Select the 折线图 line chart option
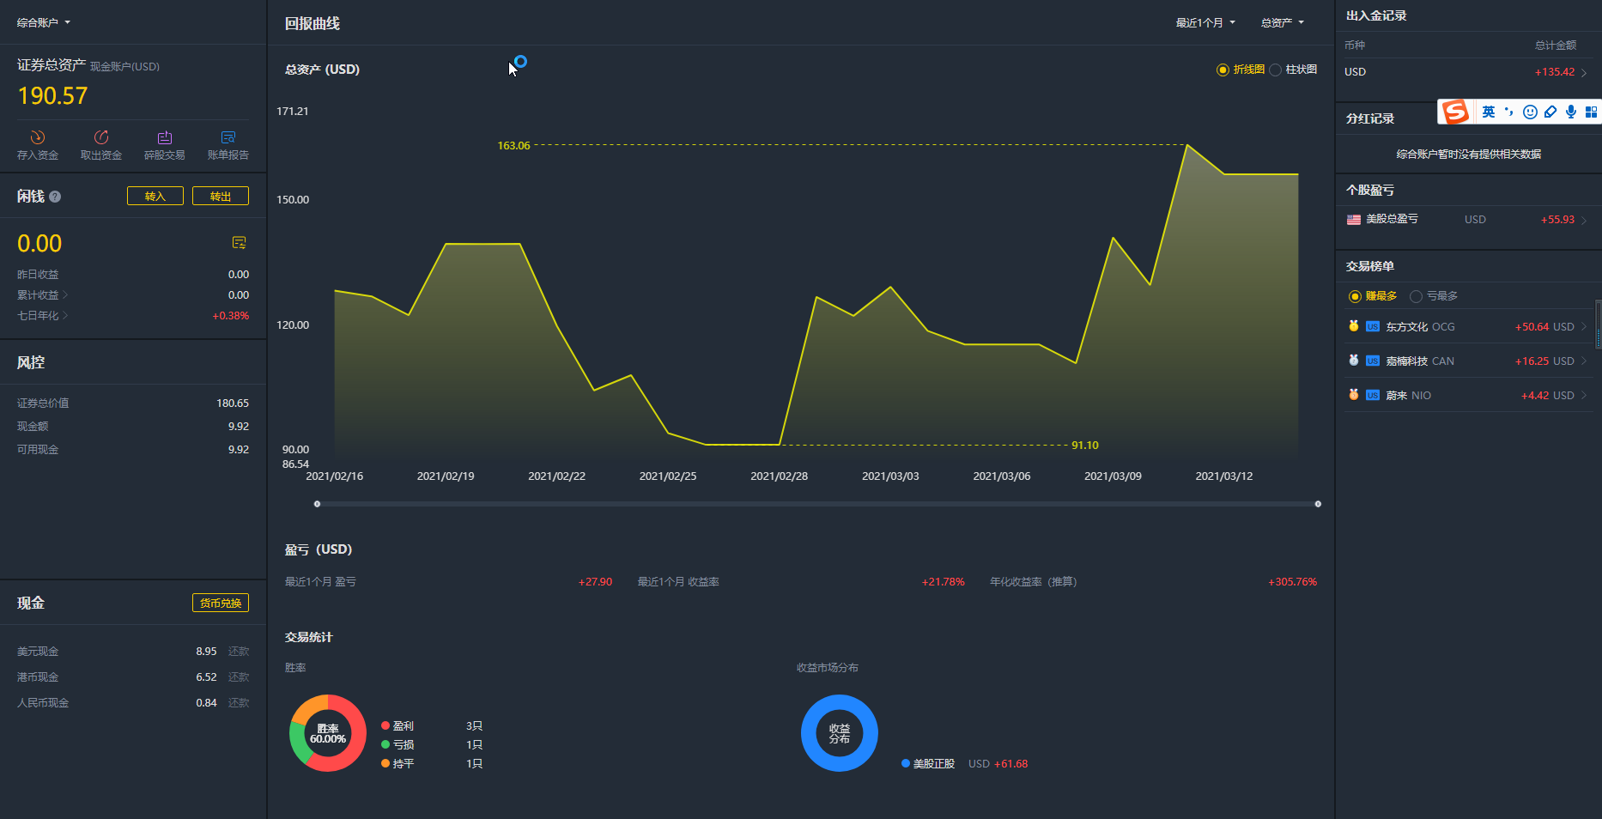This screenshot has height=819, width=1602. pos(1241,70)
